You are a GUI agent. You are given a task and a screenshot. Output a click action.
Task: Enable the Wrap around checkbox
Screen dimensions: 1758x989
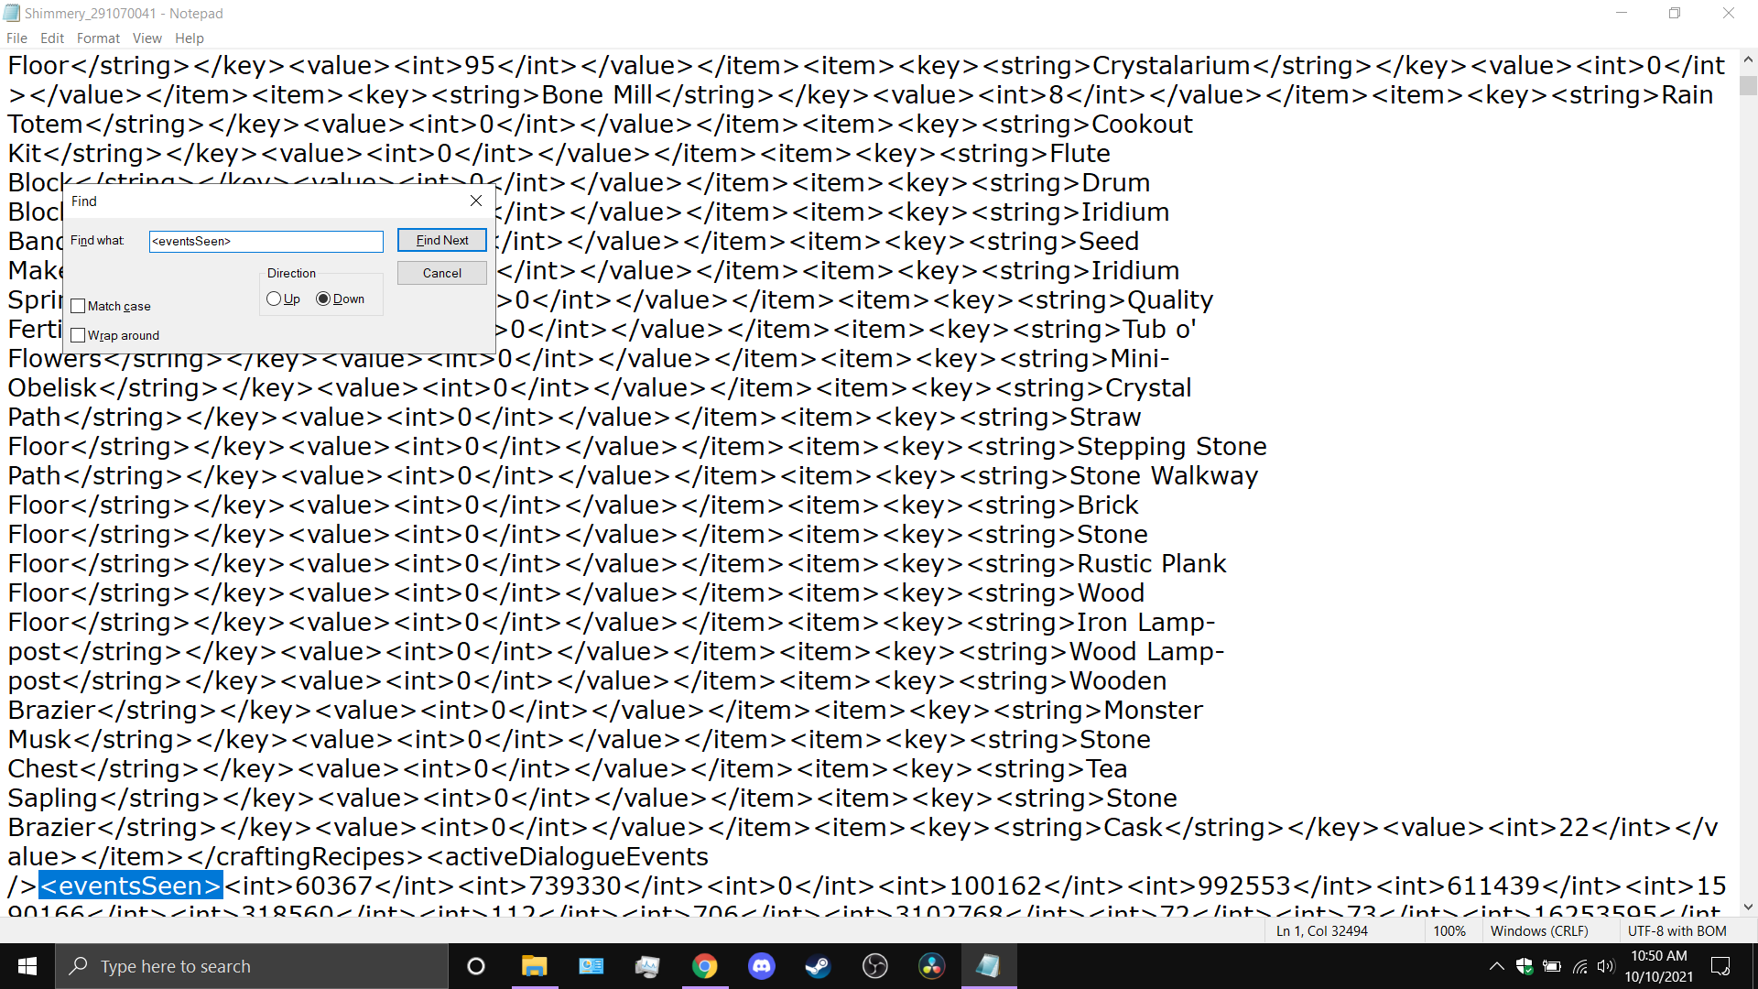click(x=79, y=335)
